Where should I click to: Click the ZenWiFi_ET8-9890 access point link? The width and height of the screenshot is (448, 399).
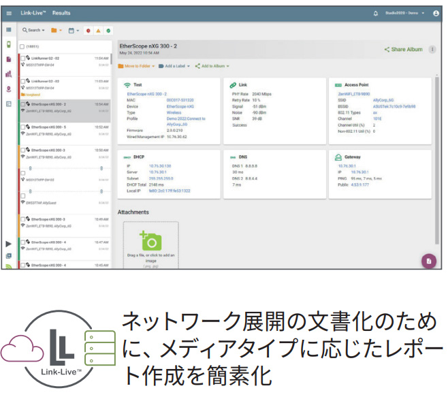tap(354, 94)
